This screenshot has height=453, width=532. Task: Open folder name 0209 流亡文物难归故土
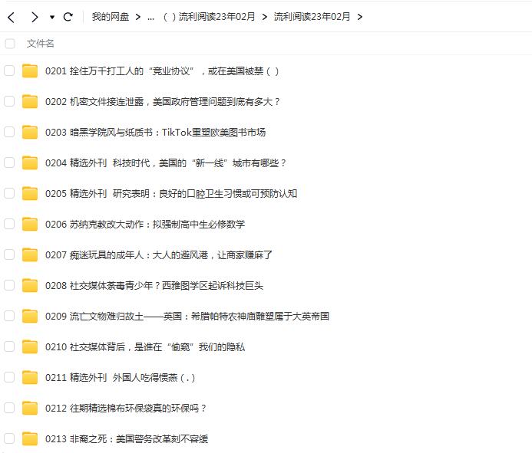[187, 316]
